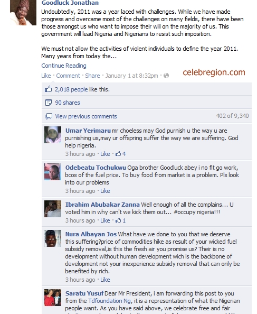
Task: Open the 90 shares list
Action: [x=68, y=103]
